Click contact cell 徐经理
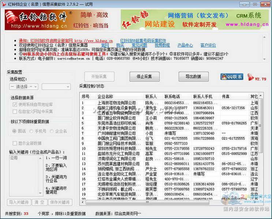The height and width of the screenshot is (219, 272). click(151, 184)
